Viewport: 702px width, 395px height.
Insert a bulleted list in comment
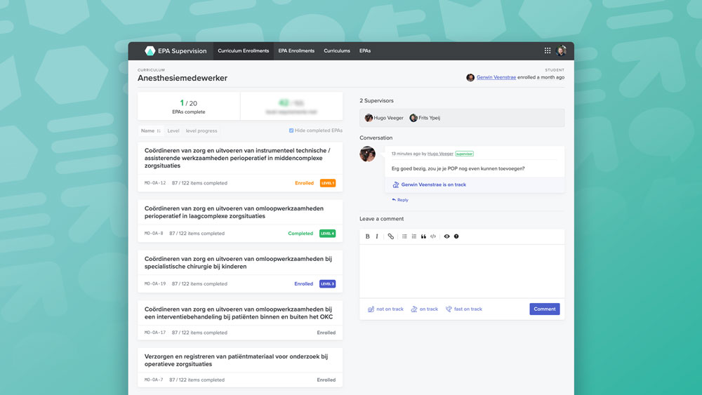404,236
